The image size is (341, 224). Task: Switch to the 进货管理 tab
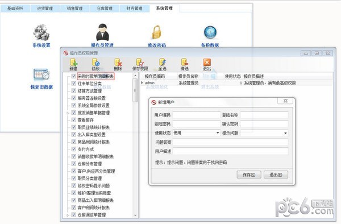pos(45,9)
